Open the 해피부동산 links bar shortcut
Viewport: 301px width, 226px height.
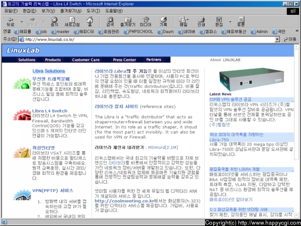click(234, 32)
